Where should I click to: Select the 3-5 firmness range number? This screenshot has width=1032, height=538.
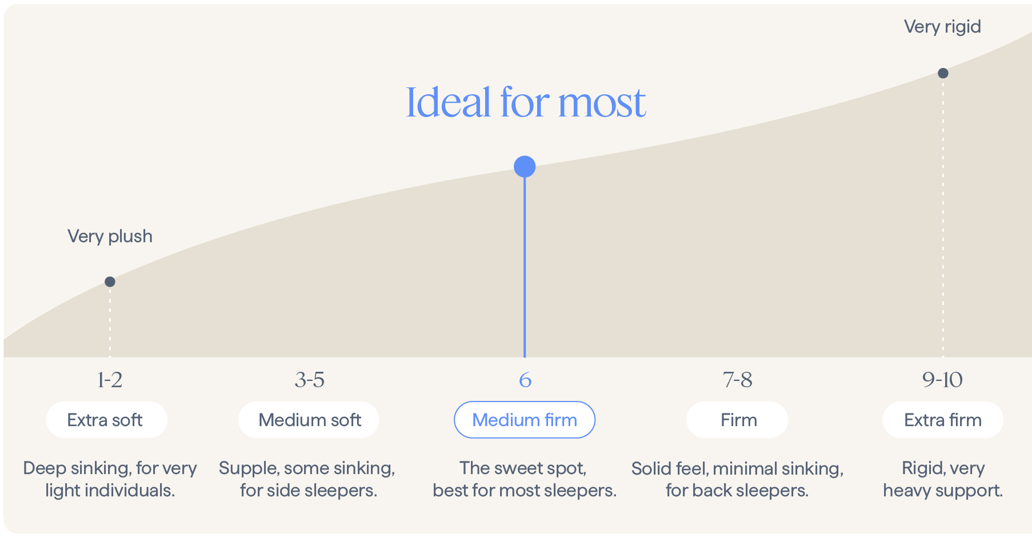tap(309, 380)
